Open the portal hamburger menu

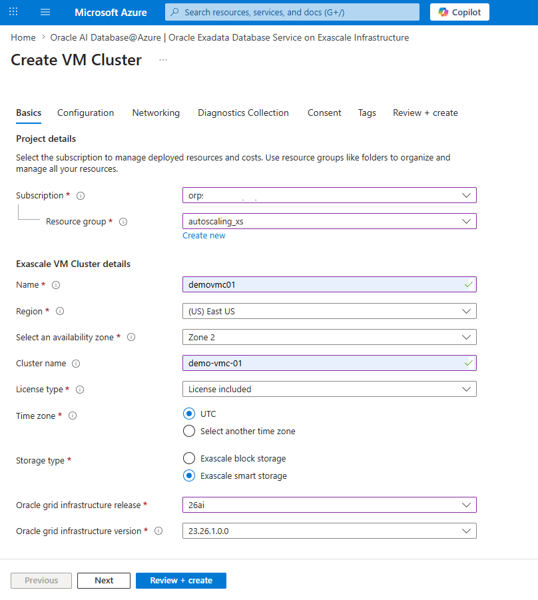pyautogui.click(x=45, y=11)
